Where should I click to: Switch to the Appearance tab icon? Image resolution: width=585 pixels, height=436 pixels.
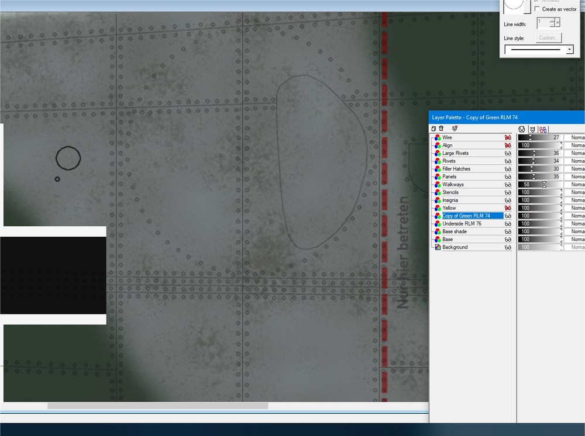pos(522,129)
